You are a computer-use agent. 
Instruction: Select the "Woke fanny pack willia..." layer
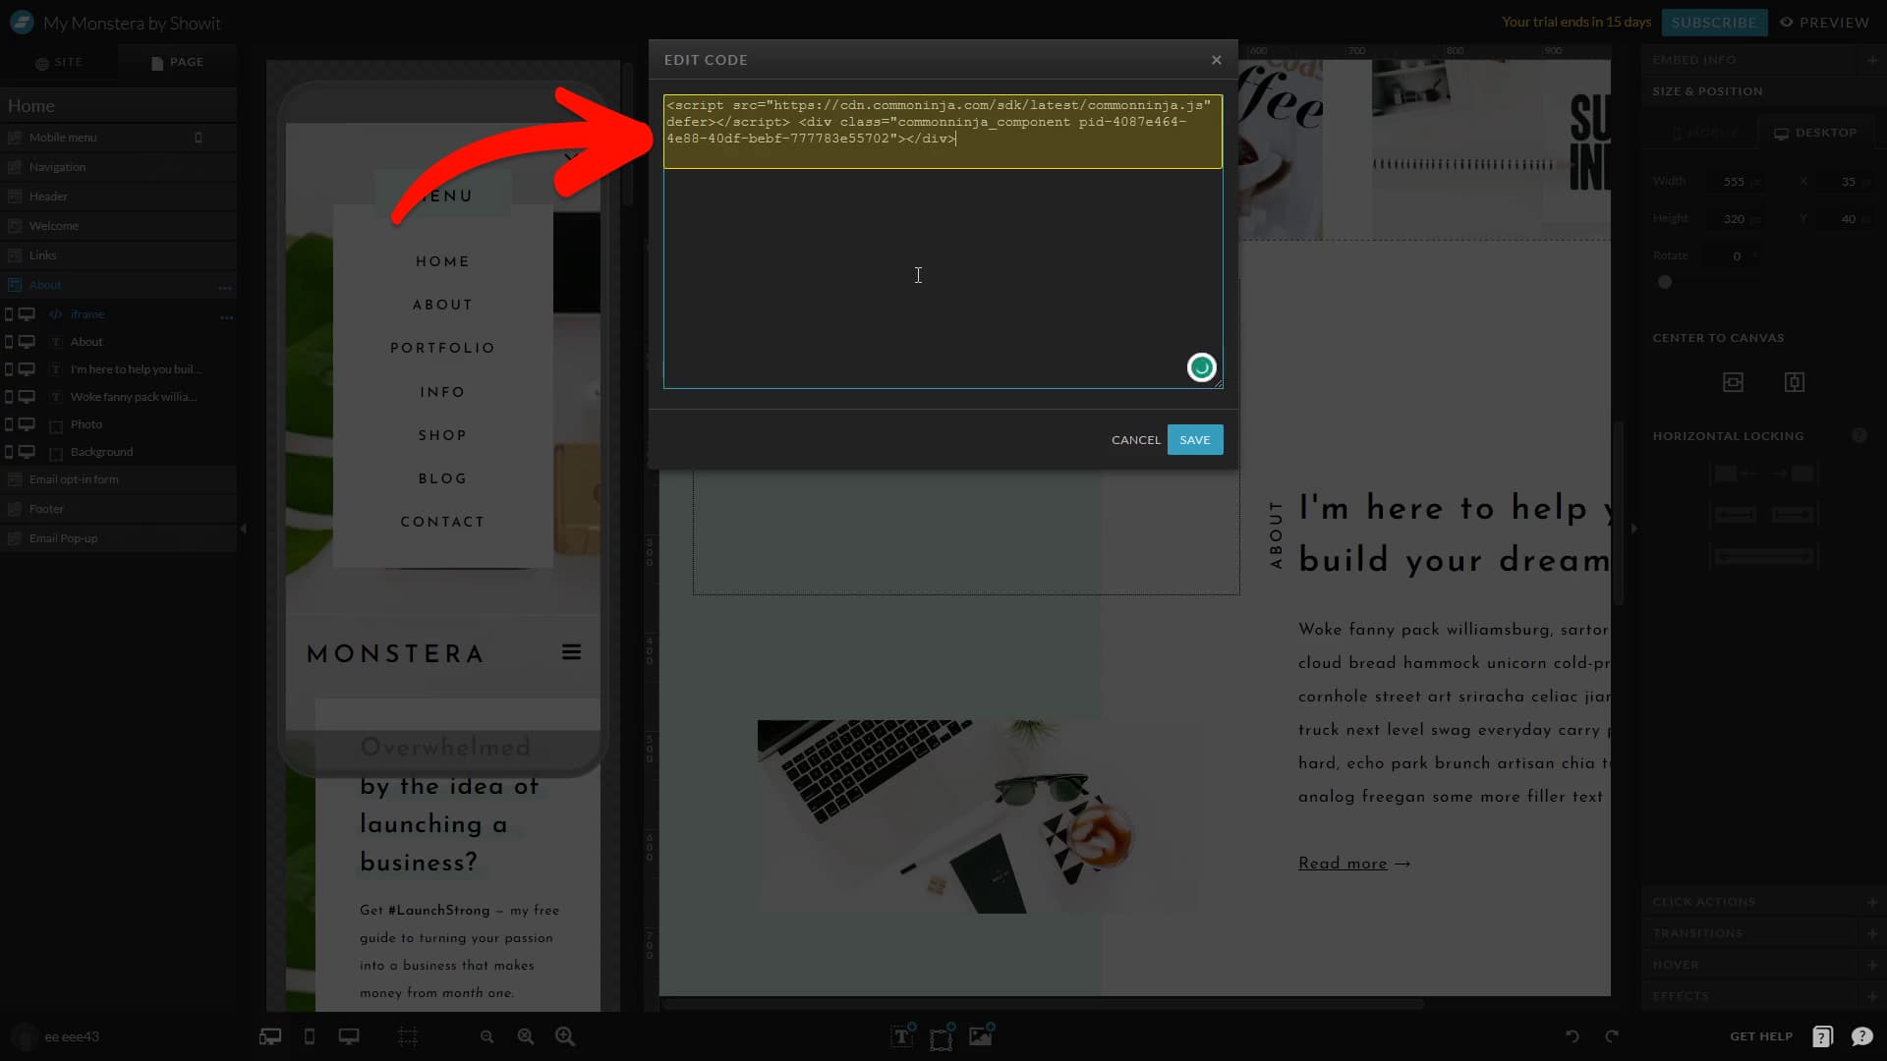(x=133, y=397)
